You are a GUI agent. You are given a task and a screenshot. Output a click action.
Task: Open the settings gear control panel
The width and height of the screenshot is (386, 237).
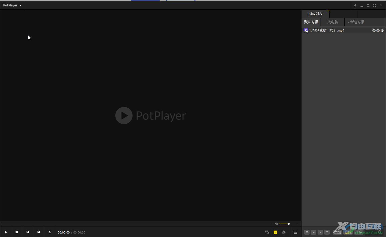tap(284, 232)
